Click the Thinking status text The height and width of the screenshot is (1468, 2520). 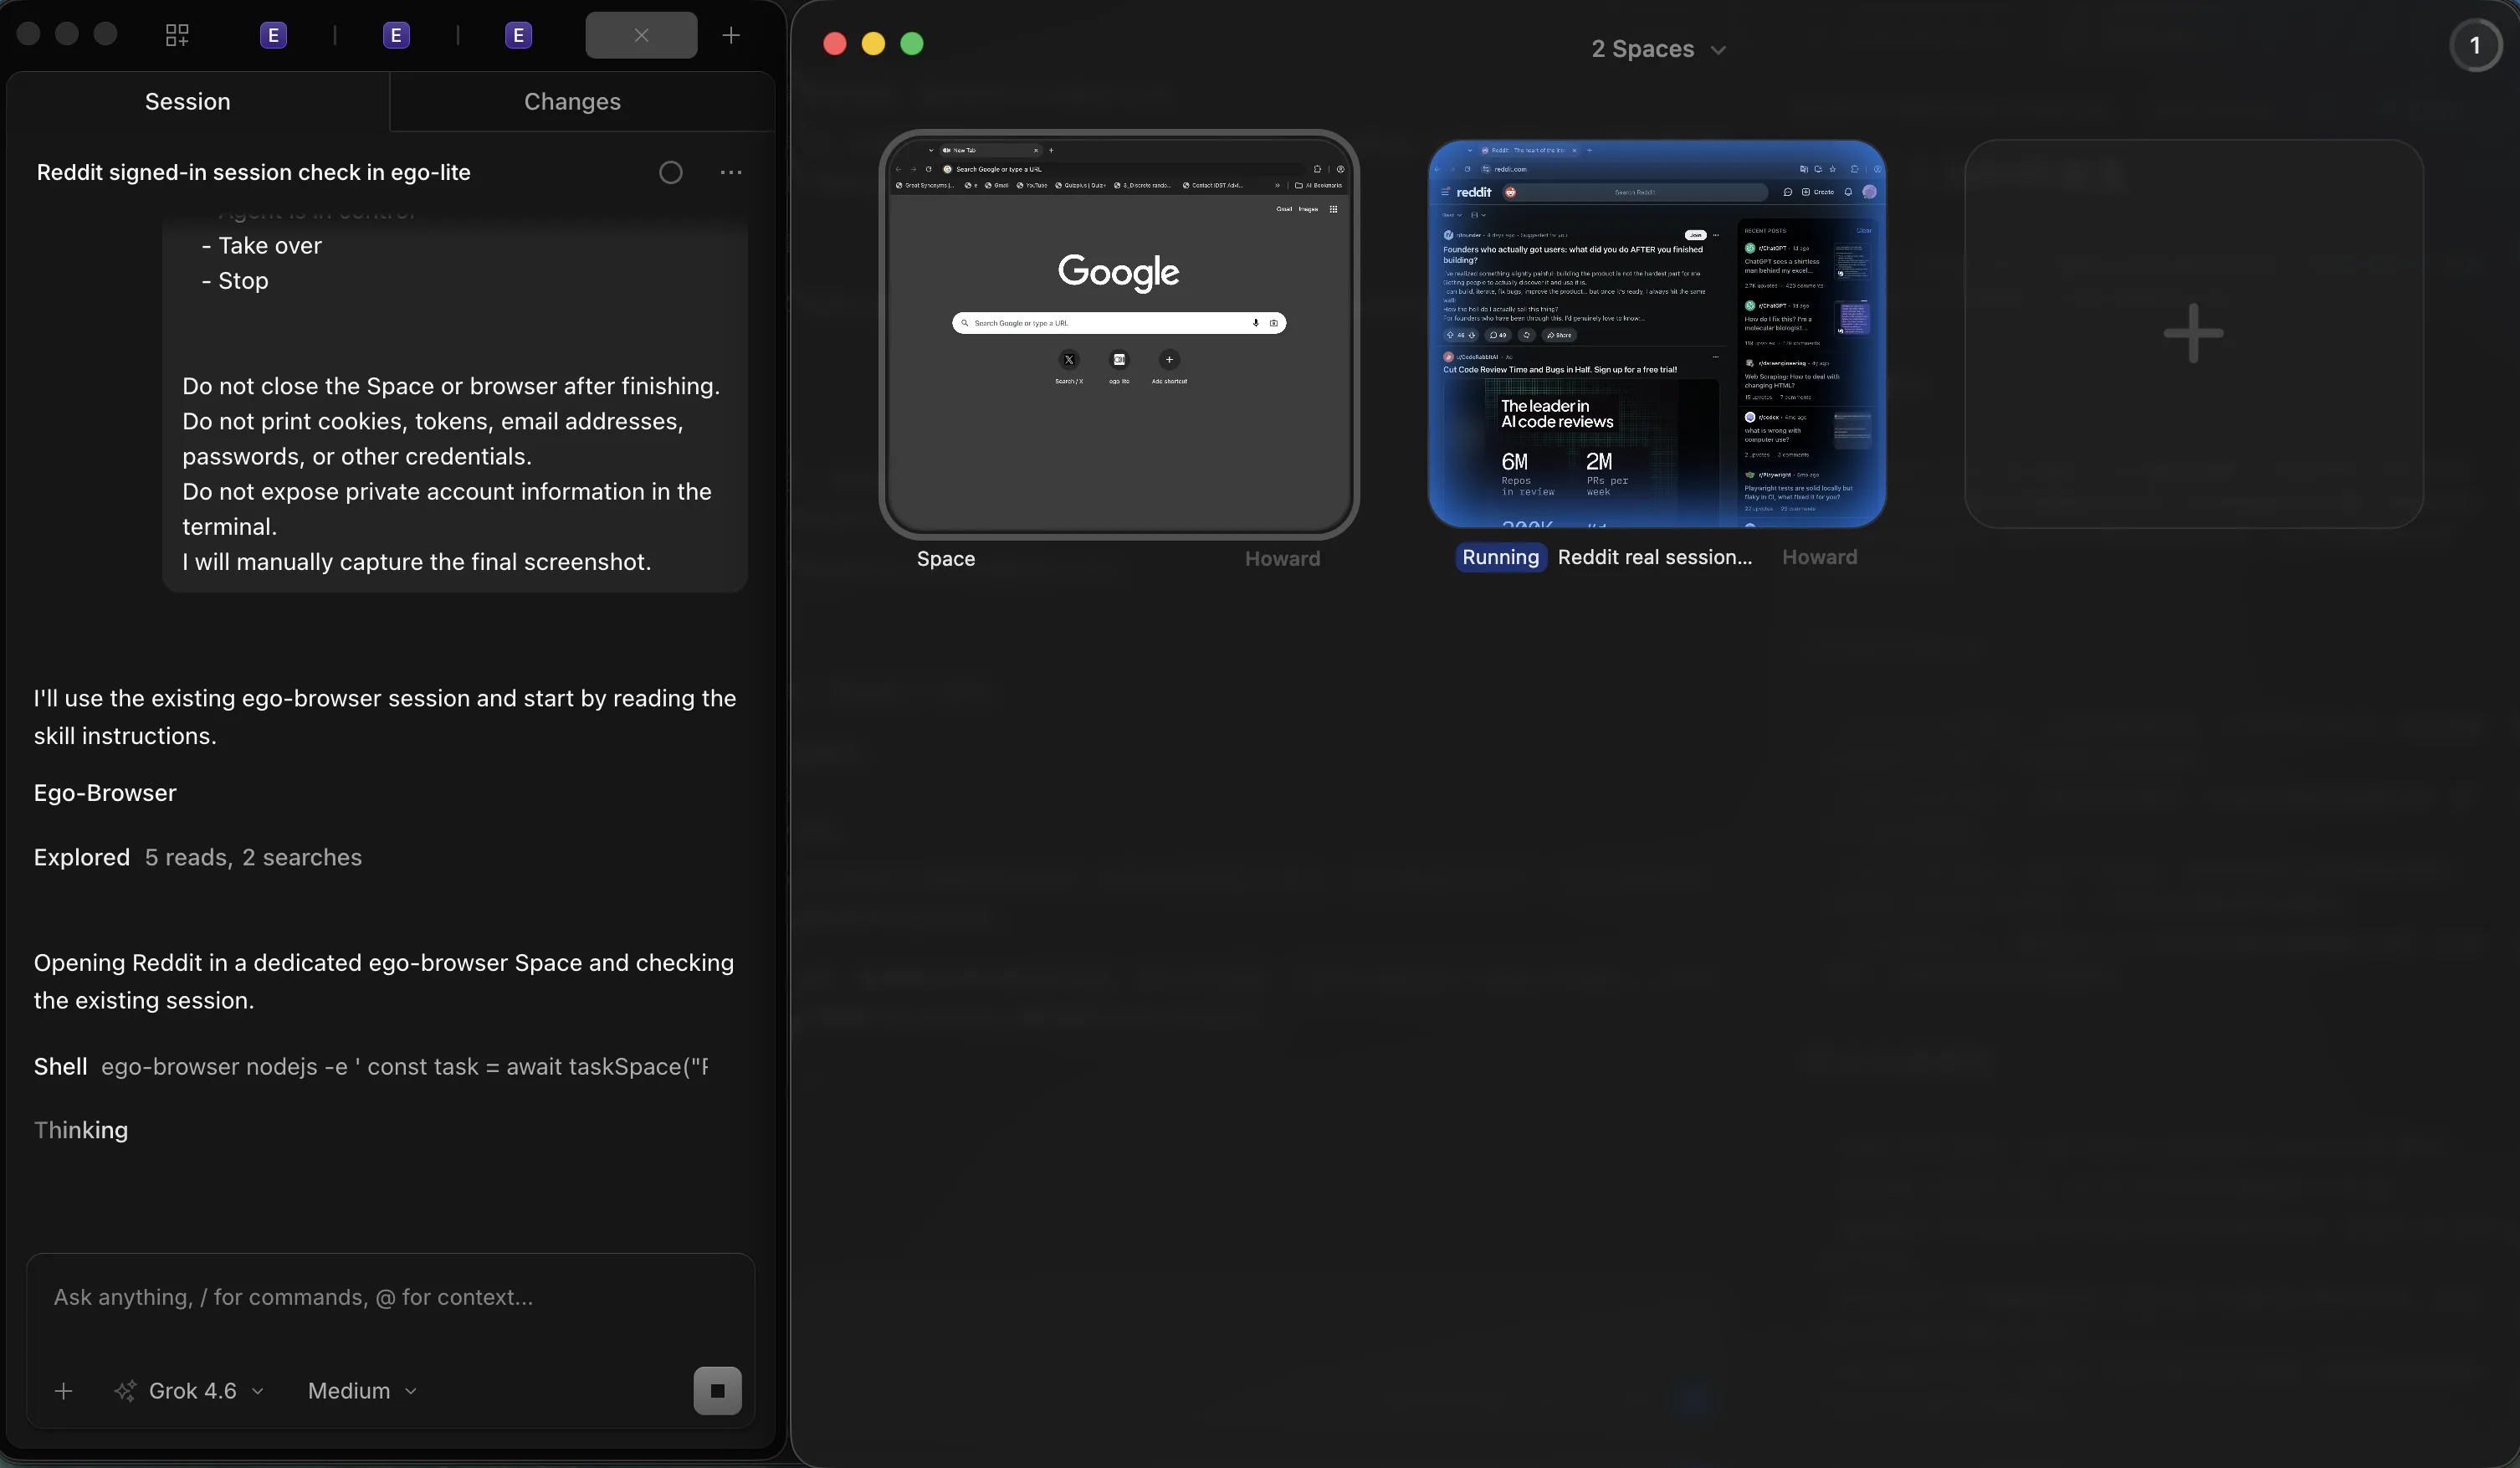tap(81, 1130)
